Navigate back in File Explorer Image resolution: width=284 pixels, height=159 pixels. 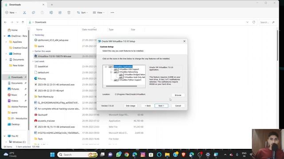pos(5,22)
